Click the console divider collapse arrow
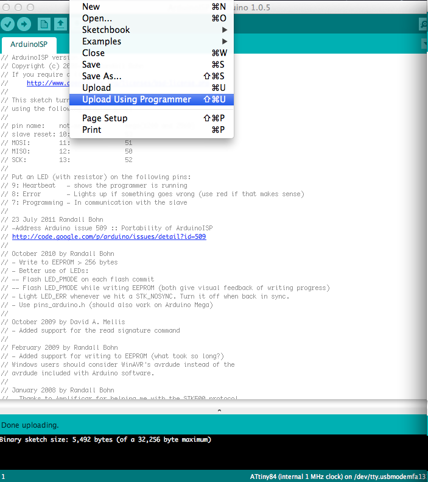The image size is (428, 482). tap(219, 410)
